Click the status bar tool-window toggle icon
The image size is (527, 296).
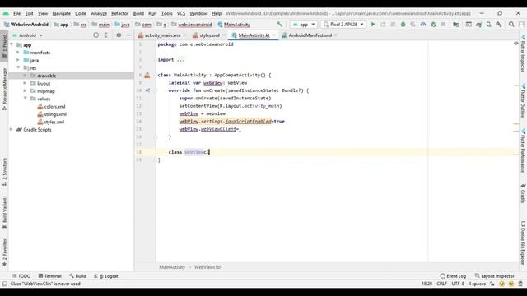[x=4, y=284]
